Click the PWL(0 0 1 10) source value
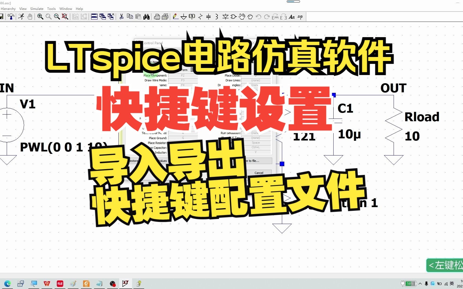 [x=64, y=147]
